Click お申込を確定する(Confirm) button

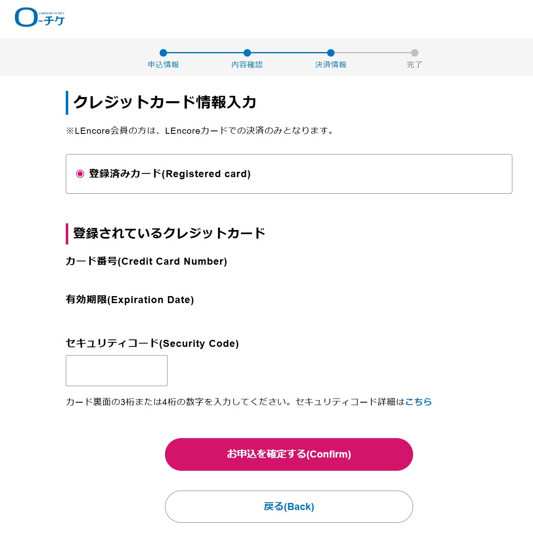point(289,454)
